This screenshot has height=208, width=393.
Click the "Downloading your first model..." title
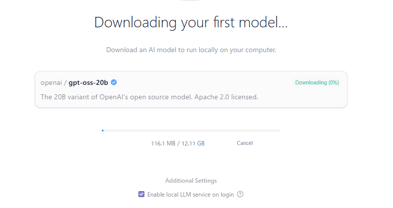[x=191, y=22]
